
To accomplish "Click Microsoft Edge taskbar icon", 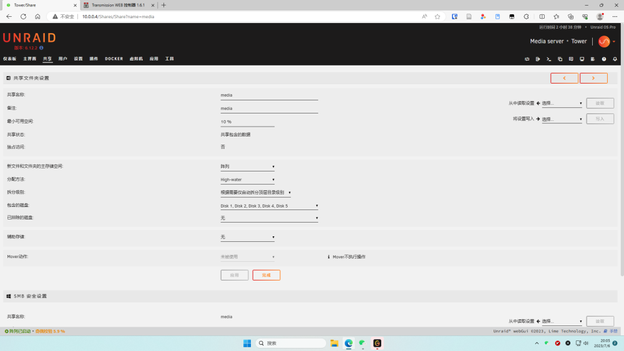I will click(349, 343).
